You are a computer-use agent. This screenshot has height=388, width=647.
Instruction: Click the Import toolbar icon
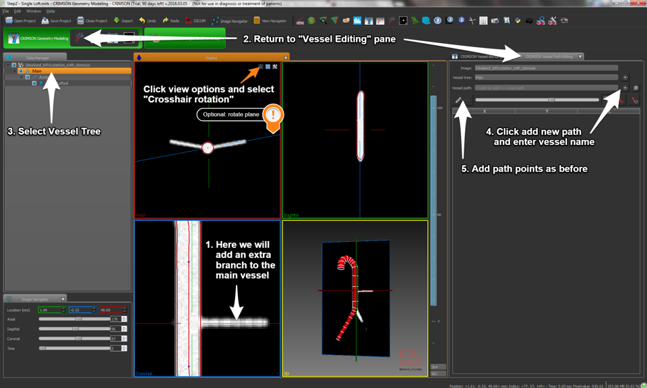117,21
